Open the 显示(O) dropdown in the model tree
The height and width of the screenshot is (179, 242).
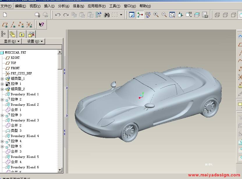pyautogui.click(x=10, y=41)
